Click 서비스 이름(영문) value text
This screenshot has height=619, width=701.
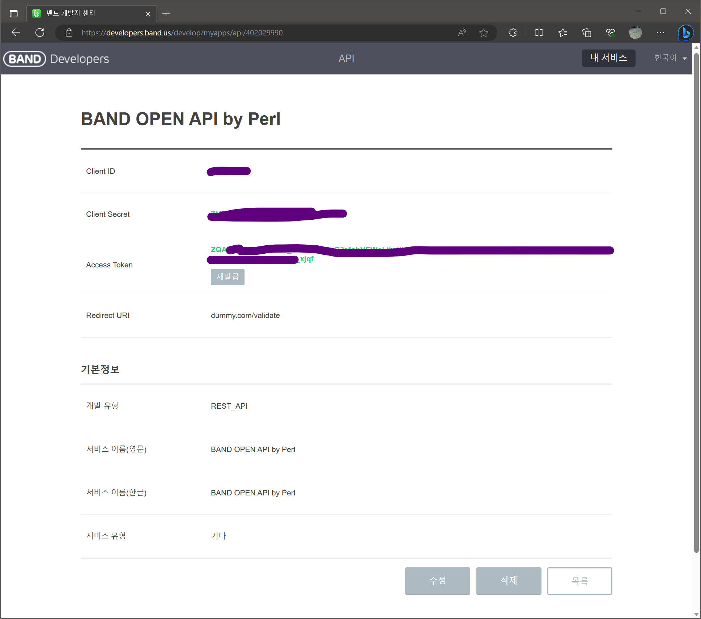(x=253, y=450)
